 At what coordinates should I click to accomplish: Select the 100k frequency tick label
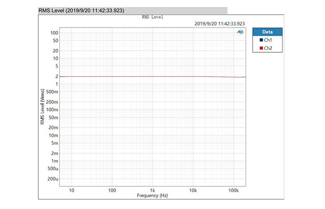click(234, 190)
